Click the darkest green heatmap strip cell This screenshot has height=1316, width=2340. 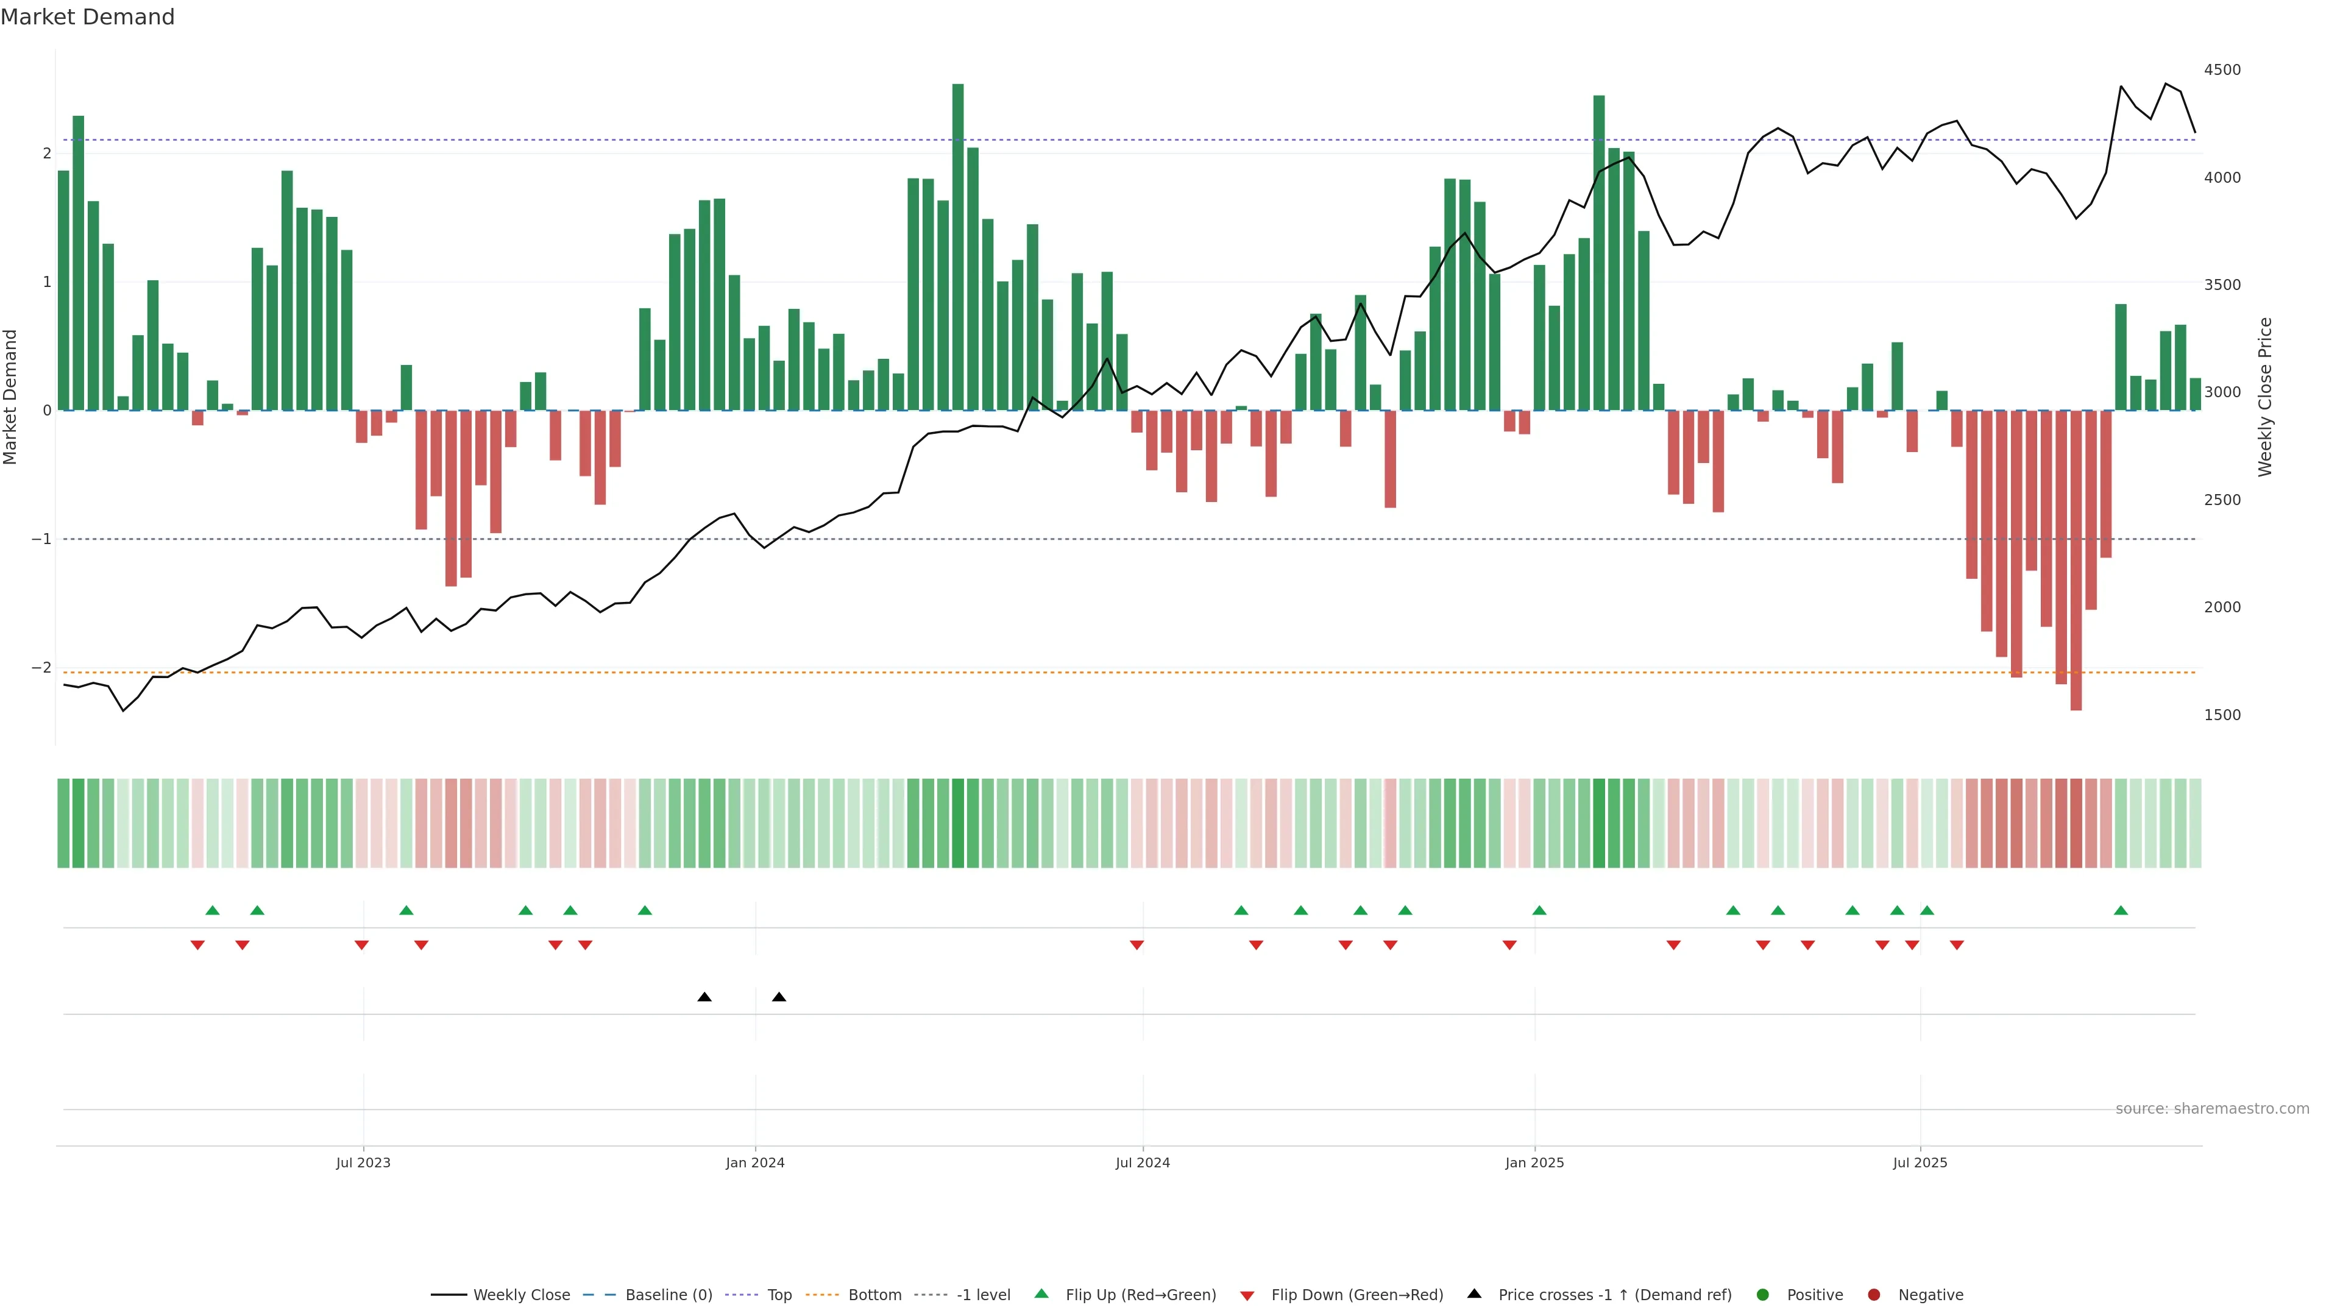coord(957,823)
